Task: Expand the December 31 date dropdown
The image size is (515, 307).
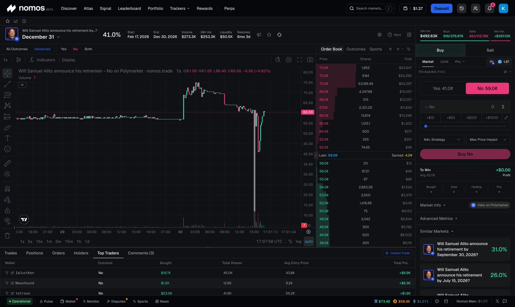Action: pos(41,37)
